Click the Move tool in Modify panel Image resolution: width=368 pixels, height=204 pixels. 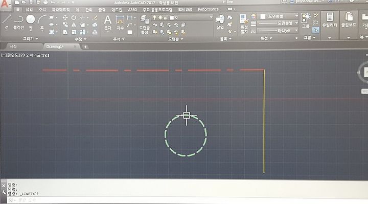coord(65,17)
